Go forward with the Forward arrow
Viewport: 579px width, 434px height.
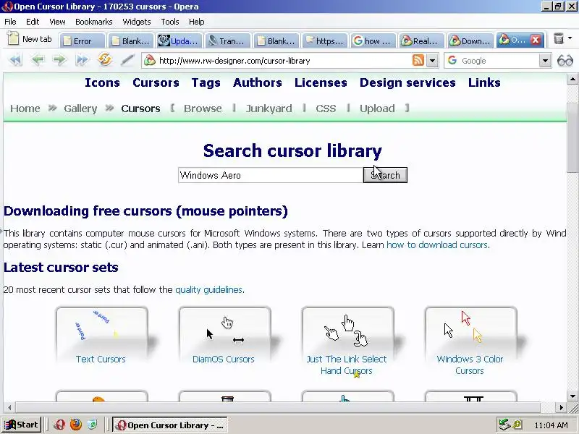[59, 60]
